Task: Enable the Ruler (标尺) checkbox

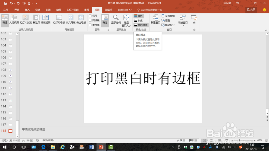Action: (90, 16)
